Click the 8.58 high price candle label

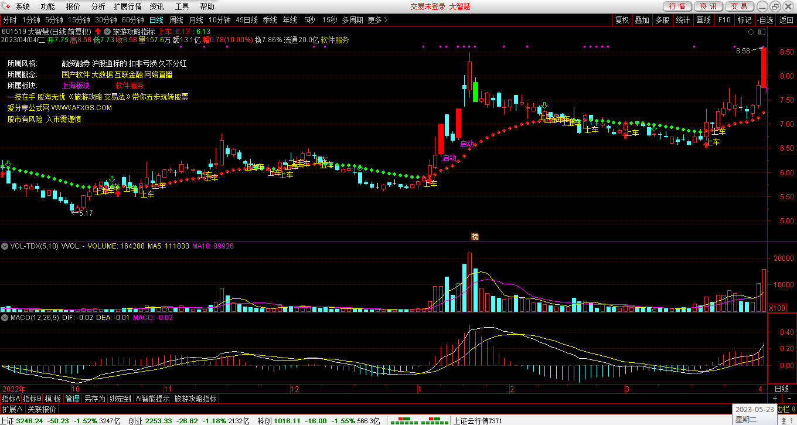pos(742,51)
